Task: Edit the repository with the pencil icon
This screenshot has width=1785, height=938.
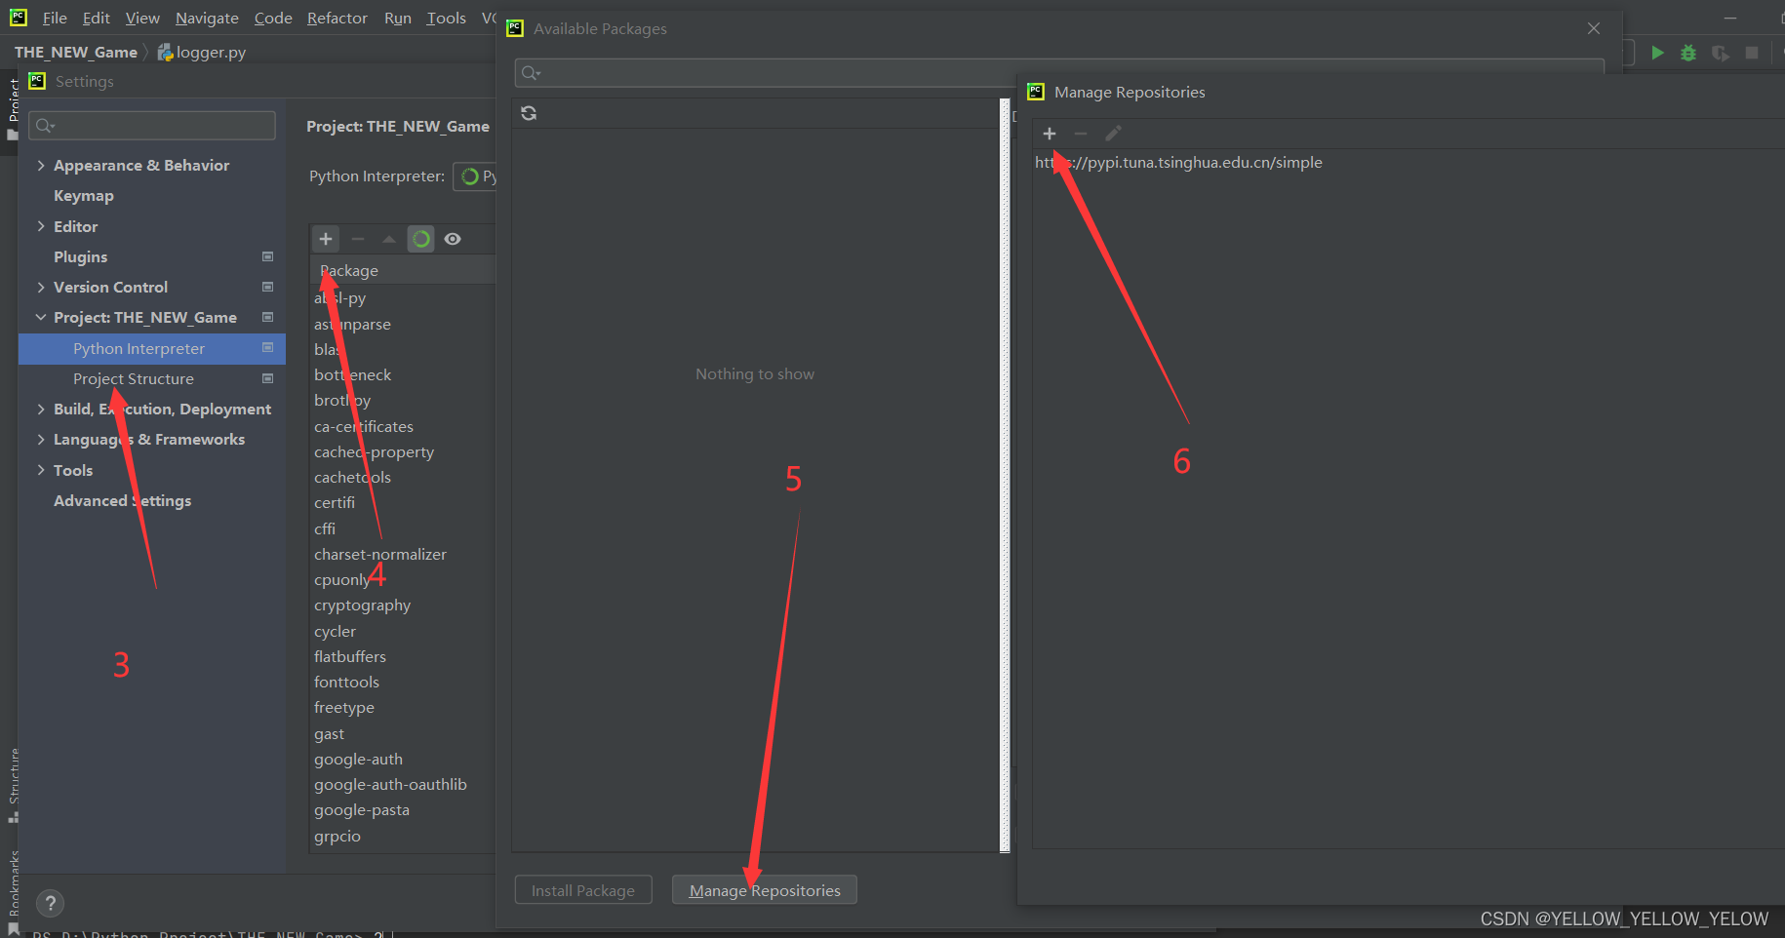Action: [x=1113, y=134]
